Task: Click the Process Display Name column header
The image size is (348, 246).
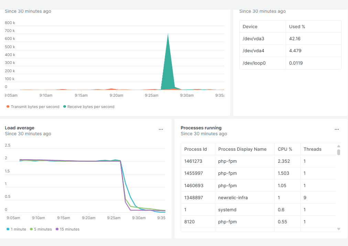Action: [242, 149]
